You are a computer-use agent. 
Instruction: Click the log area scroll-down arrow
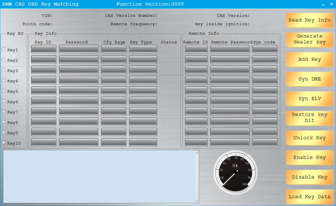(x=197, y=201)
